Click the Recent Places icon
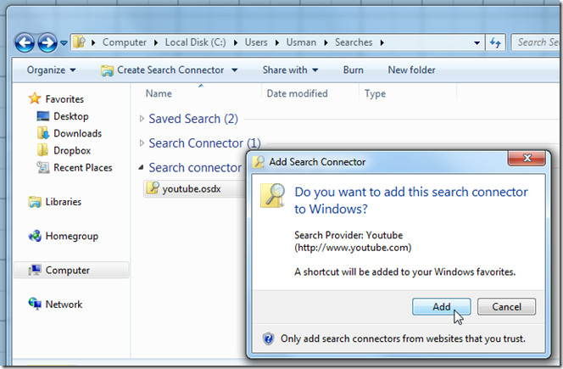563x369 pixels. [x=42, y=167]
